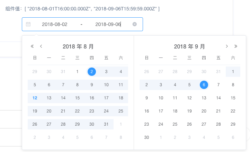Viewport: 250px width, 152px height.
Task: Pick today's date August 12
Action: 35,98
